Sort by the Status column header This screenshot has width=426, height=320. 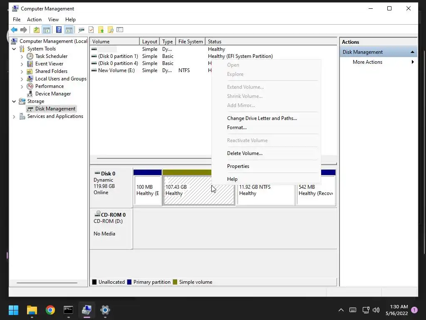pos(271,42)
